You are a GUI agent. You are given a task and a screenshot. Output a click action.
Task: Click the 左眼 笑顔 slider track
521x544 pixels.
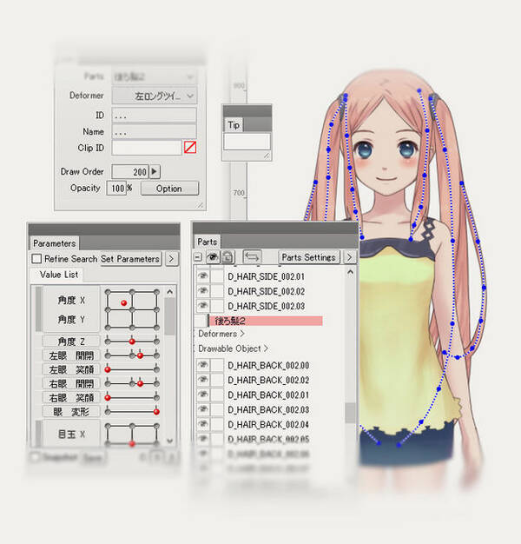tap(132, 369)
